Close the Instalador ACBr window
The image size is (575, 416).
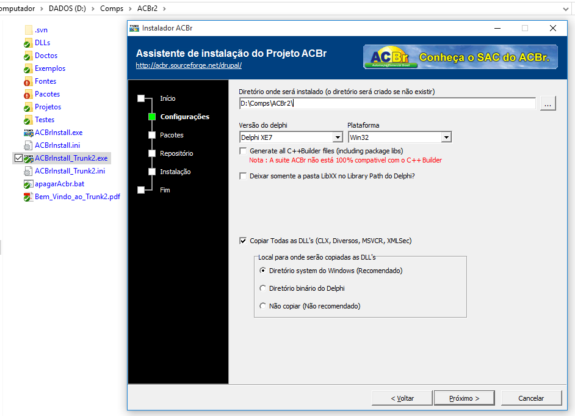tap(553, 28)
